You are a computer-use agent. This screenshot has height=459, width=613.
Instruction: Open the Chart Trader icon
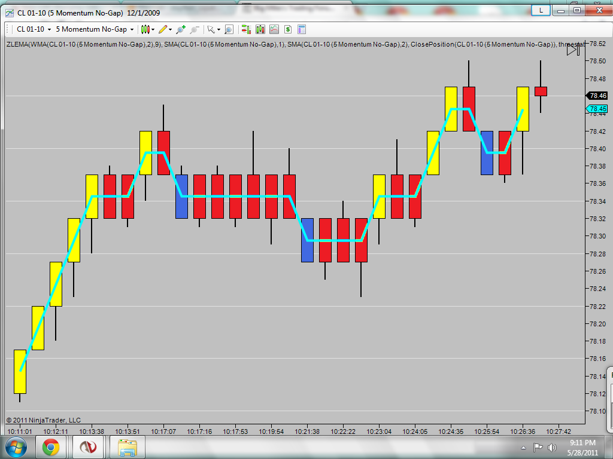tap(246, 29)
